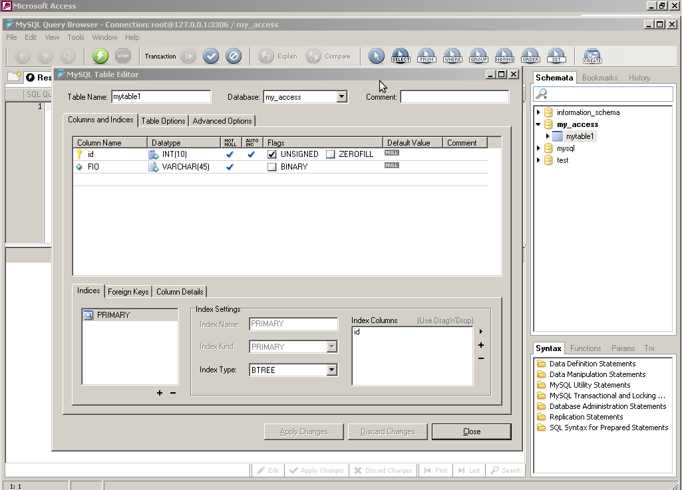The image size is (682, 490).
Task: Click the WHERE clause tool icon
Action: tap(453, 56)
